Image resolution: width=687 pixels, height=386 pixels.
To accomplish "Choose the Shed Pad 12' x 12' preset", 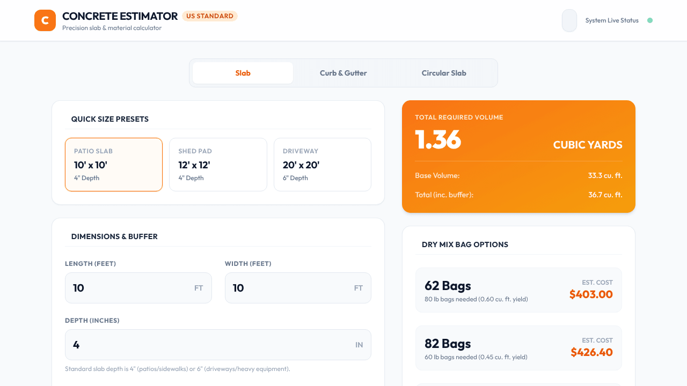I will (218, 165).
